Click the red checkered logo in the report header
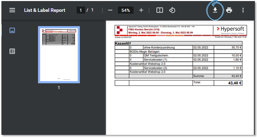Screen dimensions: 257x138 coord(120,30)
